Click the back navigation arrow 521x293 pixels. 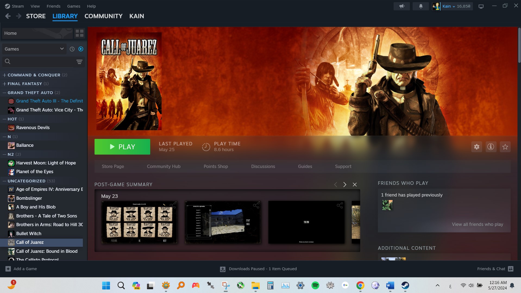8,16
